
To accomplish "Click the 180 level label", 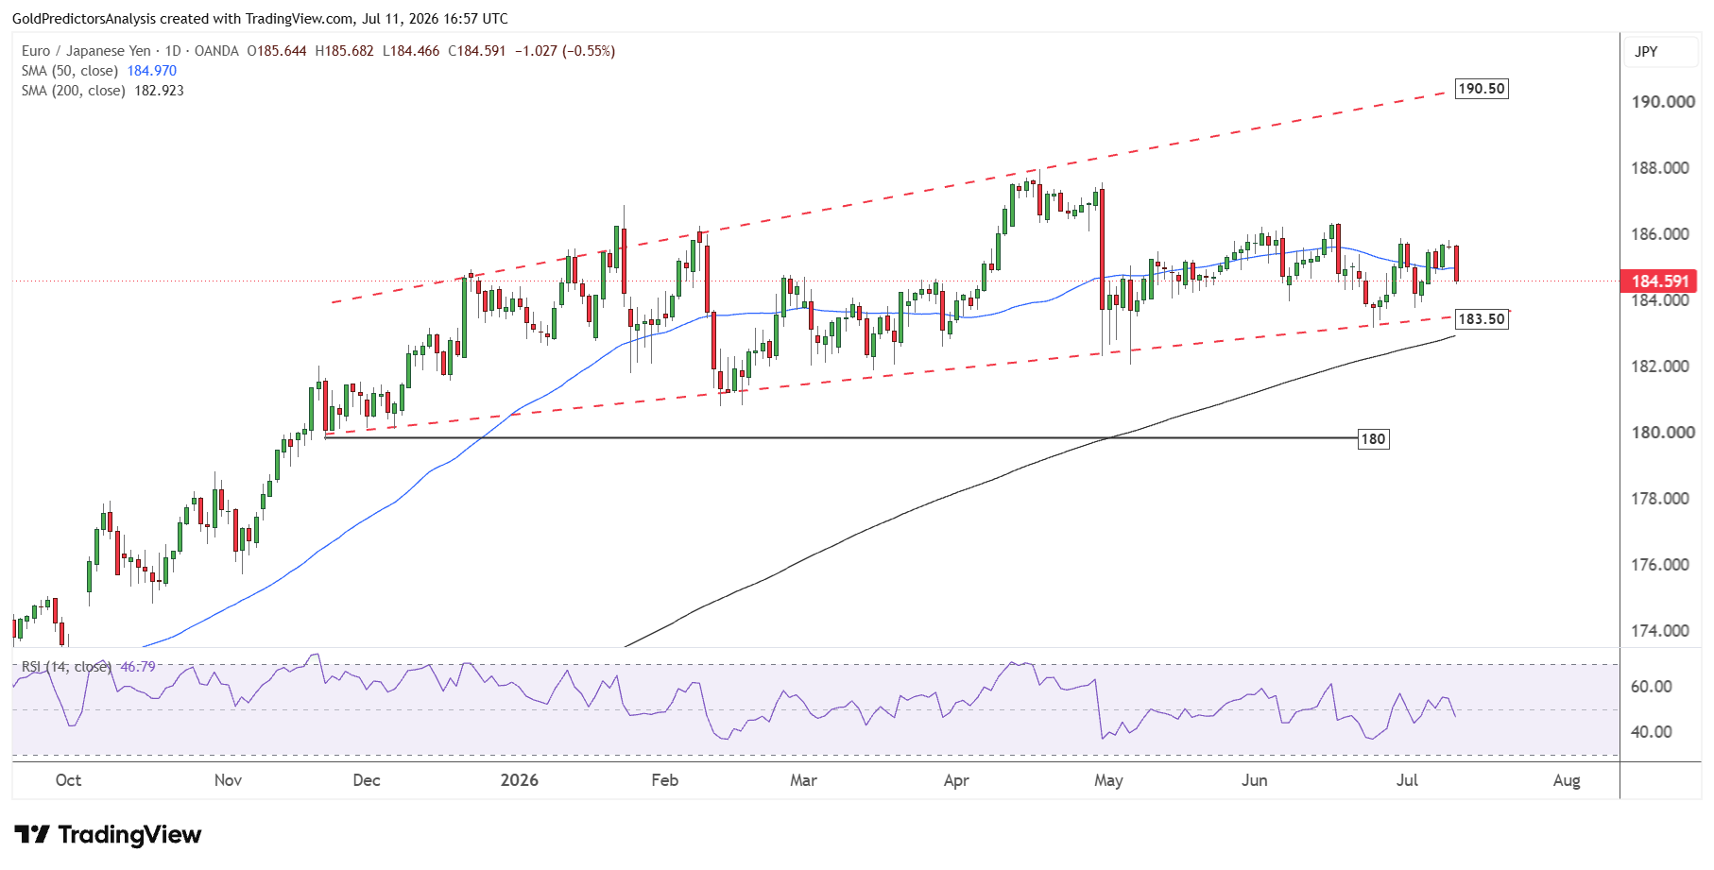I will pos(1373,438).
